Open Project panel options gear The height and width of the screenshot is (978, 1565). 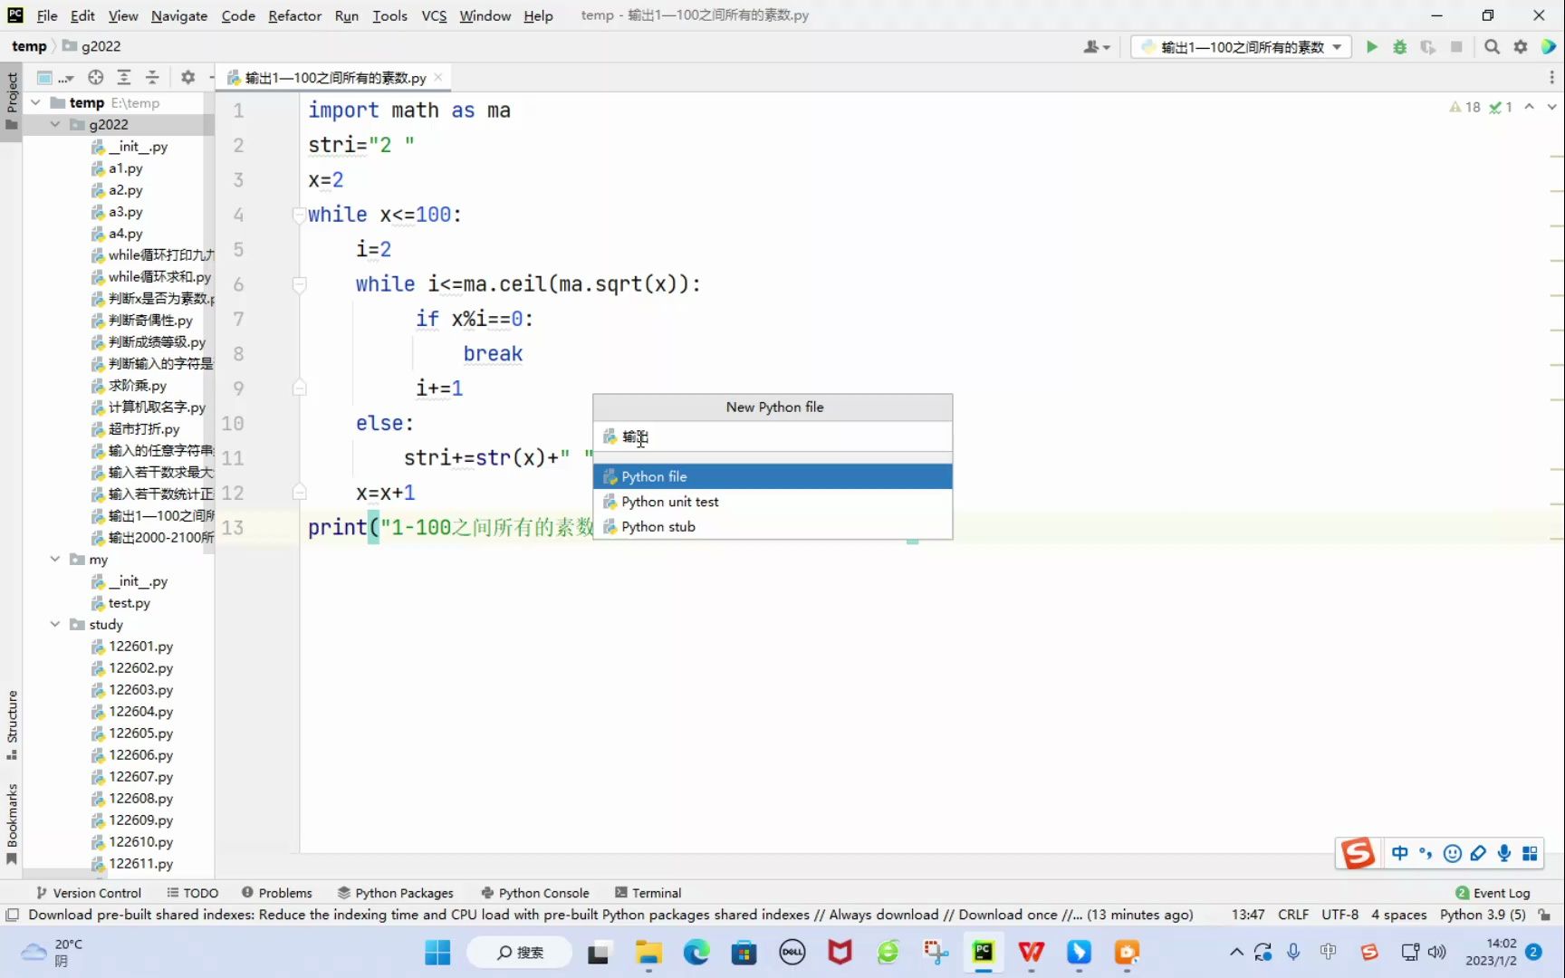point(187,78)
